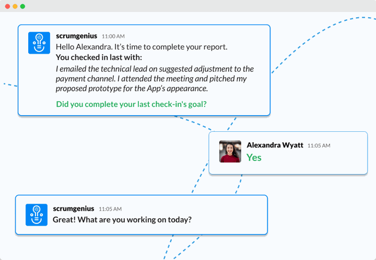Click the 11:00 AM timestamp
The height and width of the screenshot is (260, 376).
point(113,36)
